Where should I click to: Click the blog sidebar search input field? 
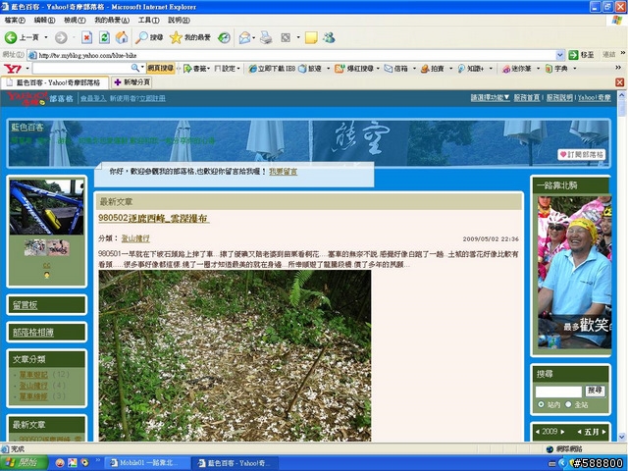tap(558, 392)
